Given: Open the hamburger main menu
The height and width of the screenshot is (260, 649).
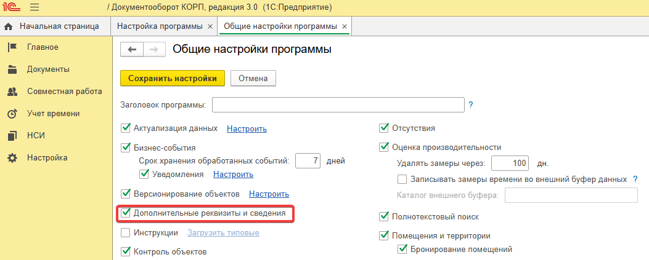Looking at the screenshot, I should 35,7.
